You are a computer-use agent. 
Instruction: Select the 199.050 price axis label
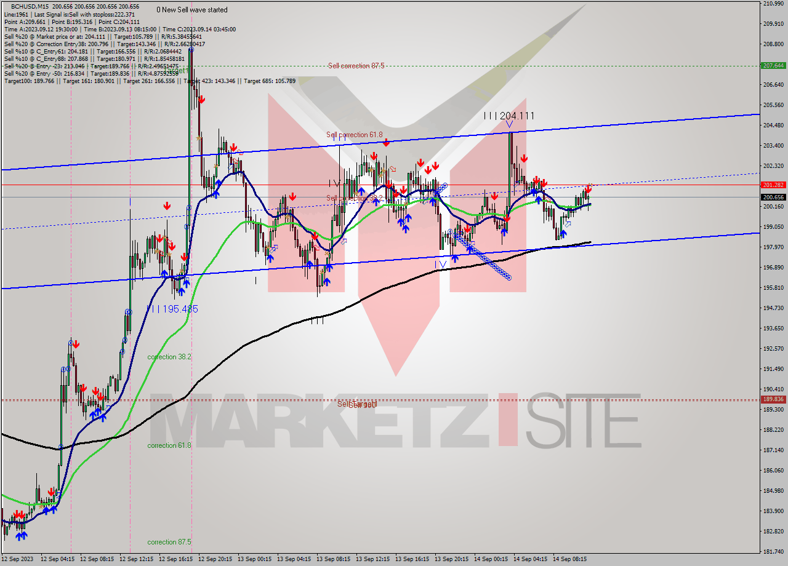773,227
